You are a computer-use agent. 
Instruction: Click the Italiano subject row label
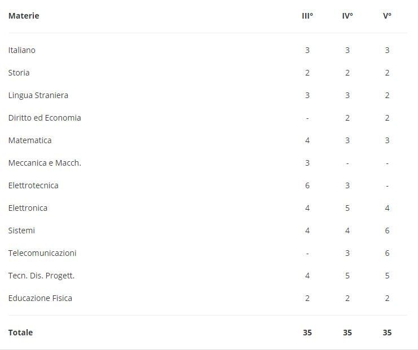(21, 50)
